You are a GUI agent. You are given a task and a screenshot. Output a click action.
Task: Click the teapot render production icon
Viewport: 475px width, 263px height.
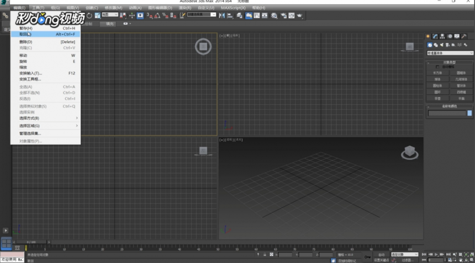[299, 15]
